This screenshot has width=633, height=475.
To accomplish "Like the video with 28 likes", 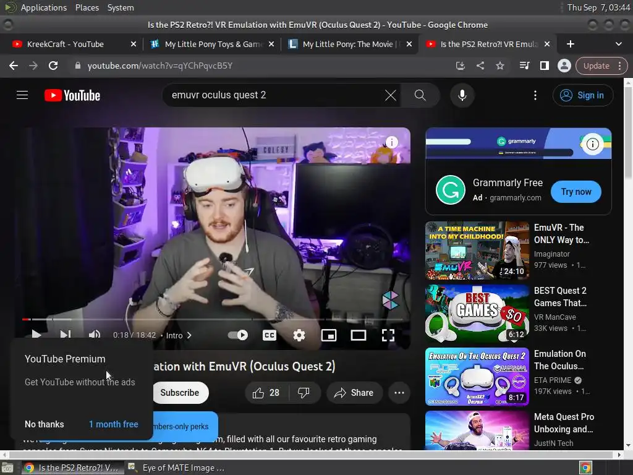I will click(x=266, y=393).
